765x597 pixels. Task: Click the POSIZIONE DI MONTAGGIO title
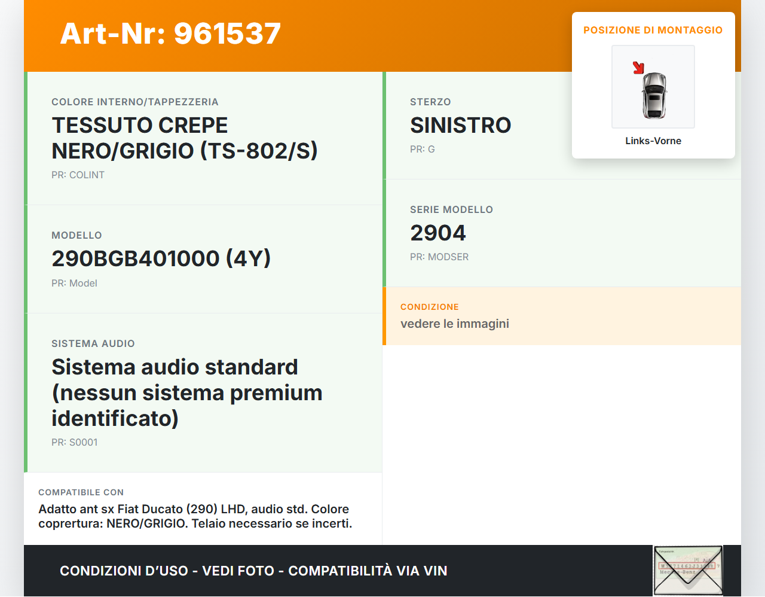tap(653, 30)
